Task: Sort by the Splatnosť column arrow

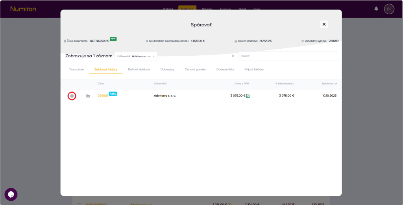Action: [335, 84]
